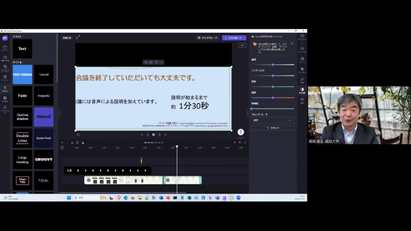This screenshot has height=231, width=411.
Task: Adjust the contrast slider
Action: tap(273, 76)
